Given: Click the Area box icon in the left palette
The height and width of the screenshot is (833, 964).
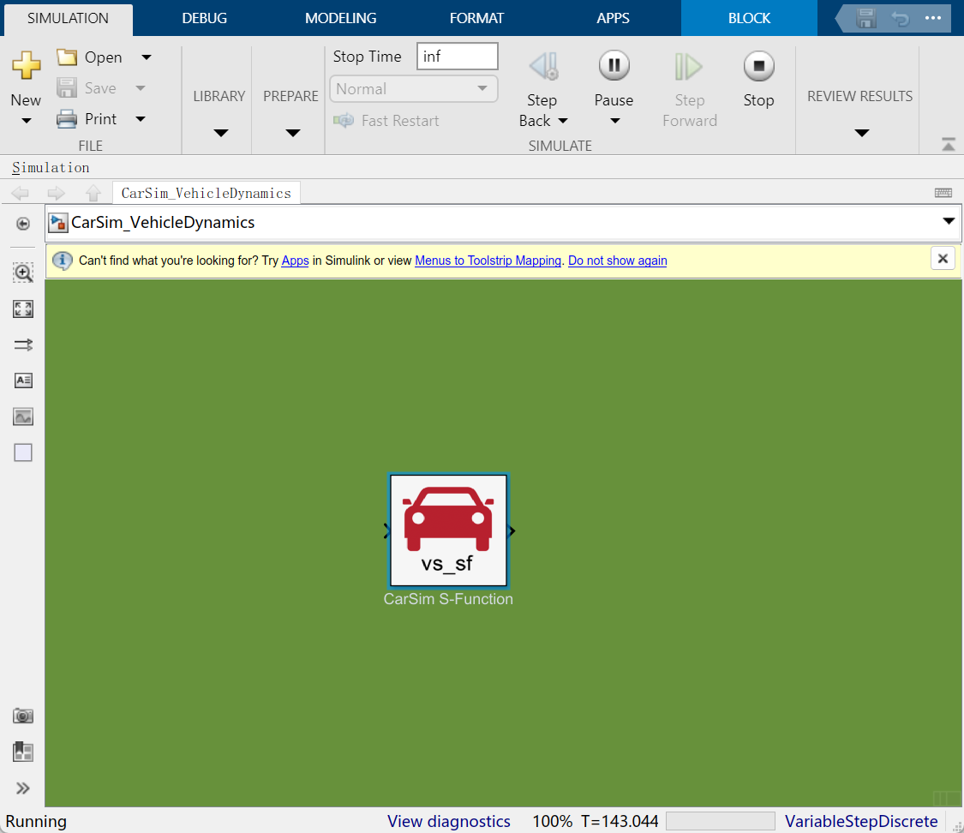Looking at the screenshot, I should coord(23,452).
